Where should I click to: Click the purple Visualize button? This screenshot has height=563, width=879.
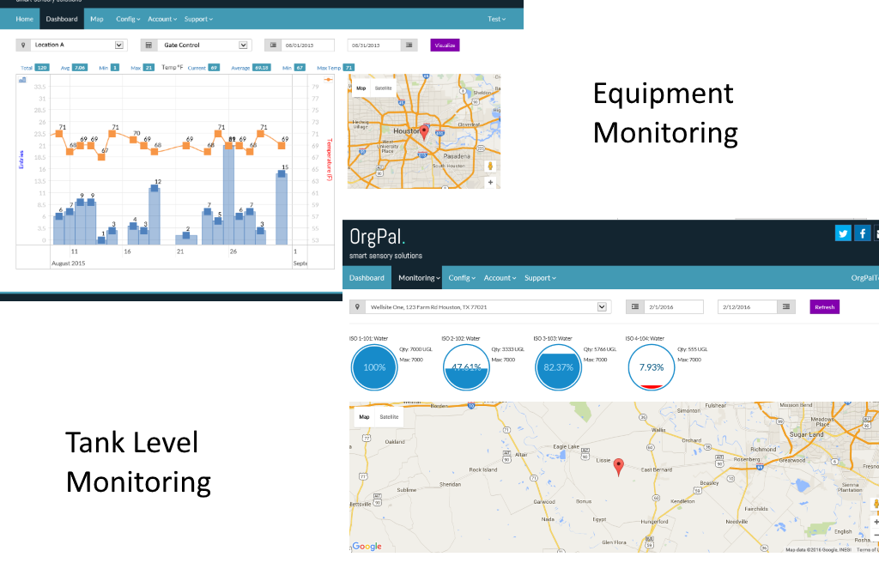pos(446,45)
